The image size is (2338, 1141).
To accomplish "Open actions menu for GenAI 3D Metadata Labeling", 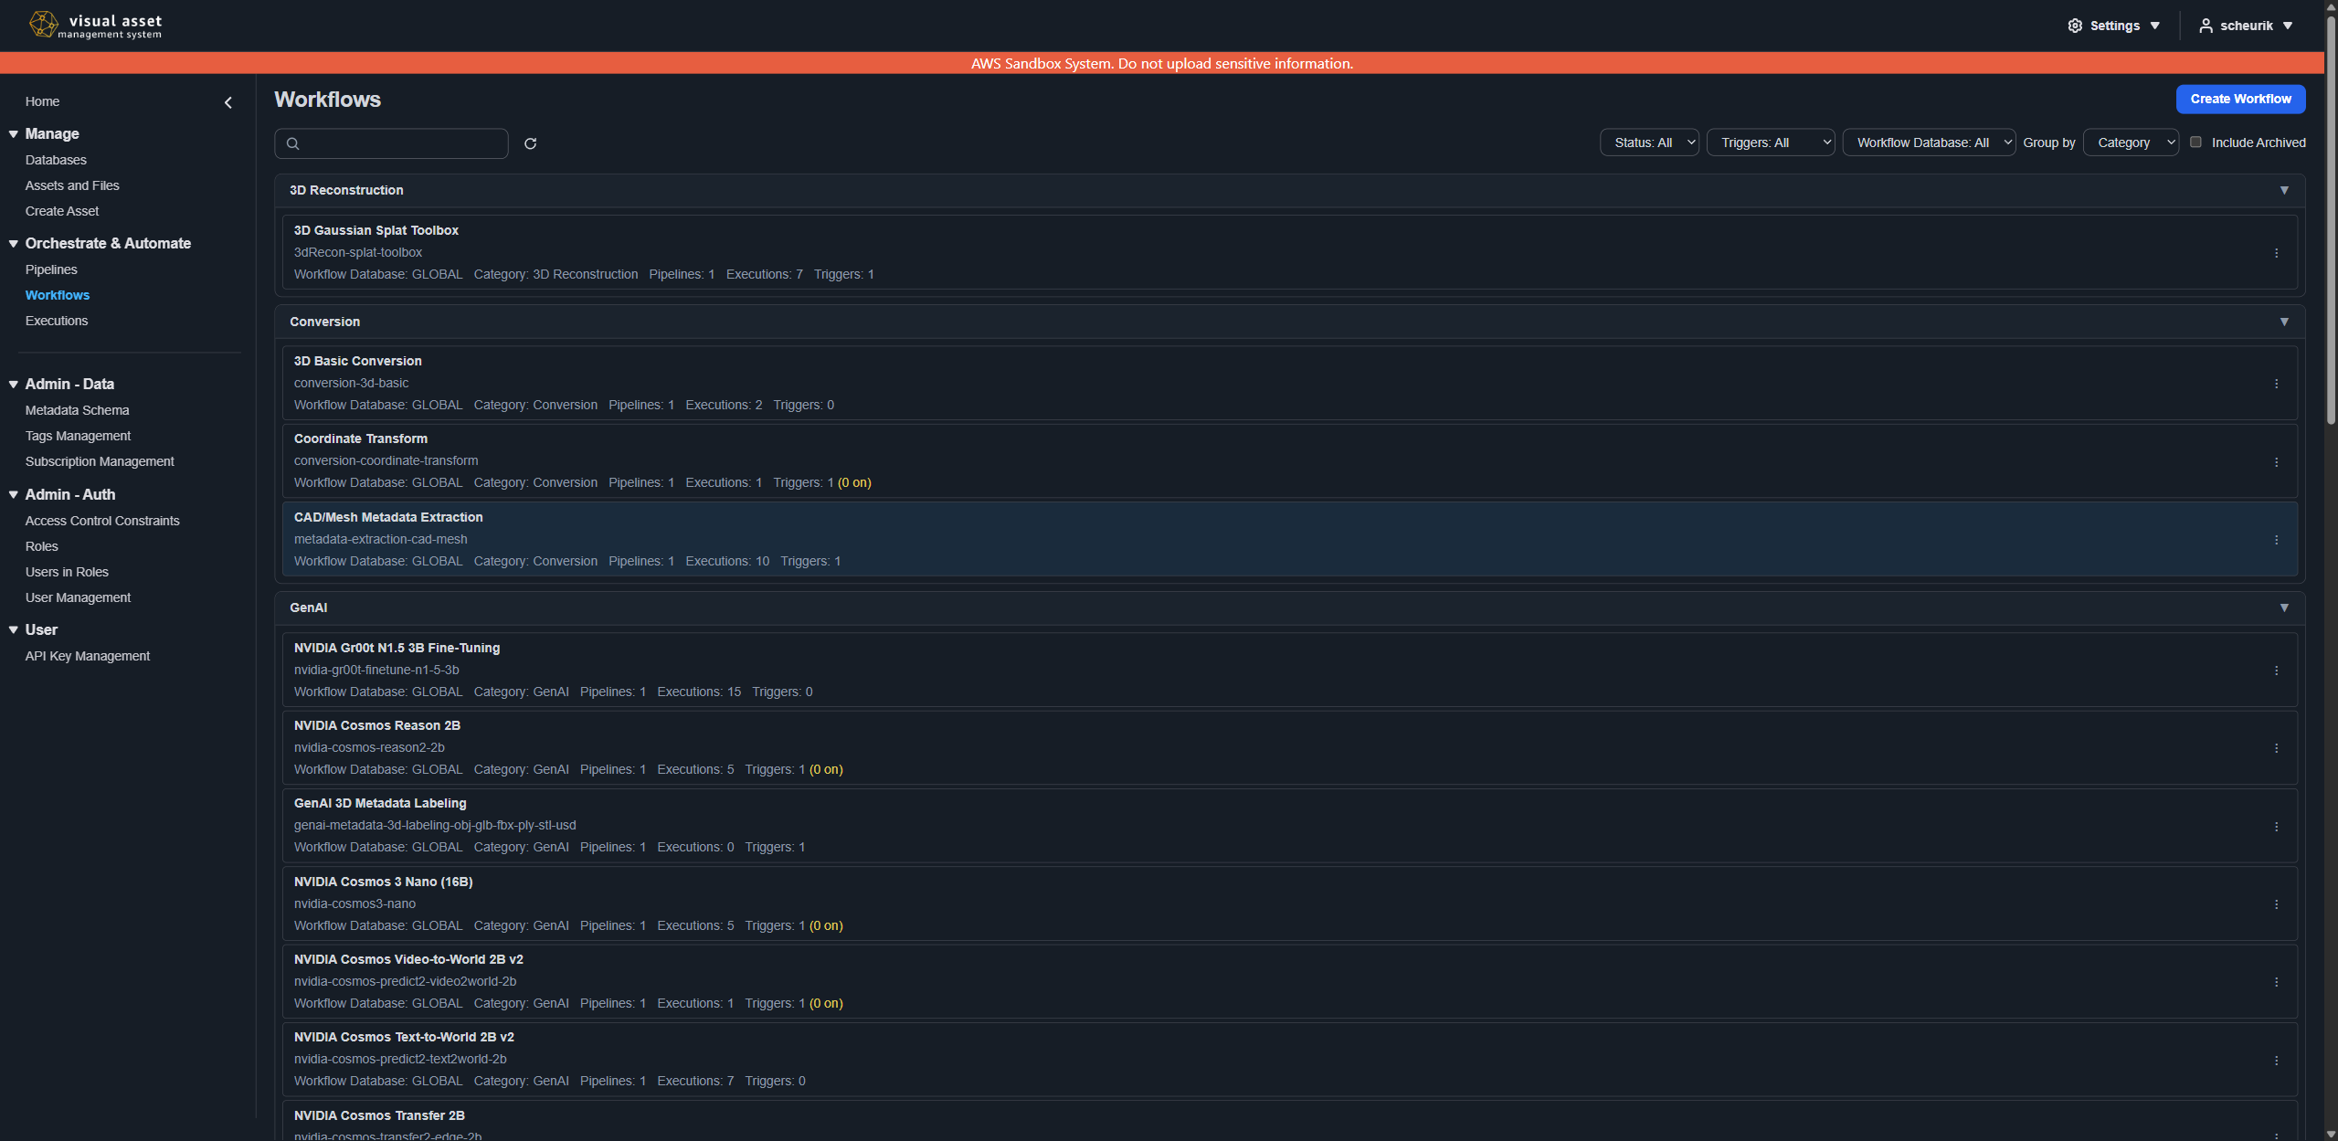I will coord(2276,827).
